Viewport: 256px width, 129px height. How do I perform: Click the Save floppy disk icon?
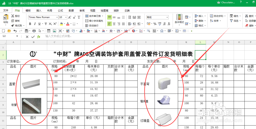[x=26, y=31]
